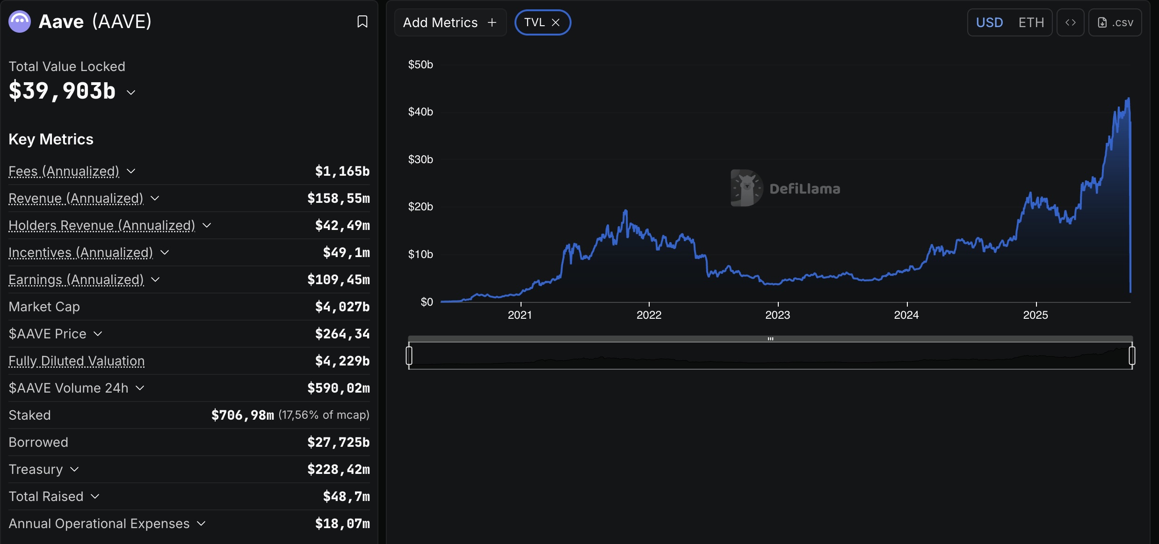Open the Add Metrics menu
This screenshot has height=544, width=1159.
[450, 22]
